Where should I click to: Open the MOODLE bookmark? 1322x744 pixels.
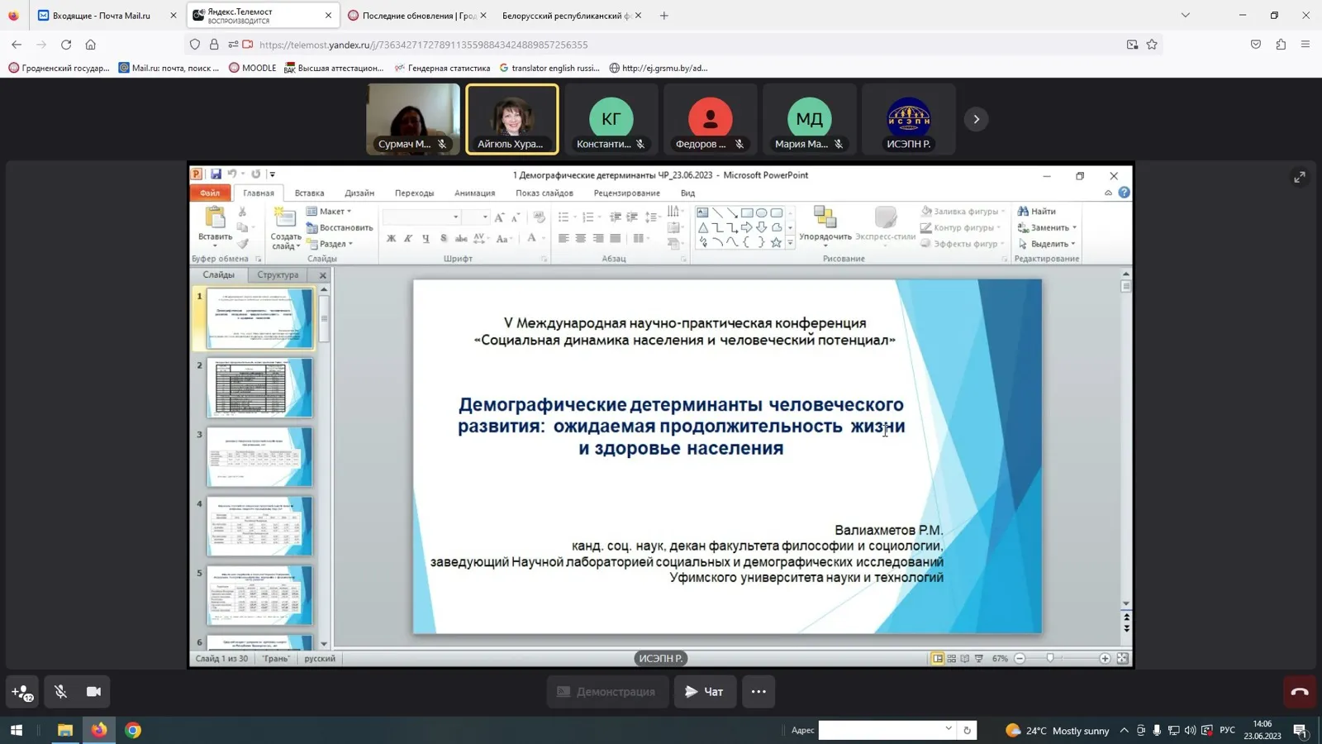(252, 68)
